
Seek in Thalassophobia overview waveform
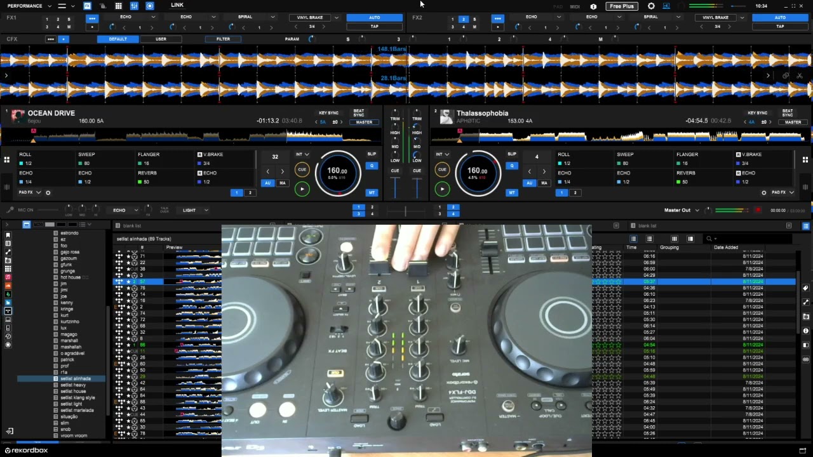(620, 136)
